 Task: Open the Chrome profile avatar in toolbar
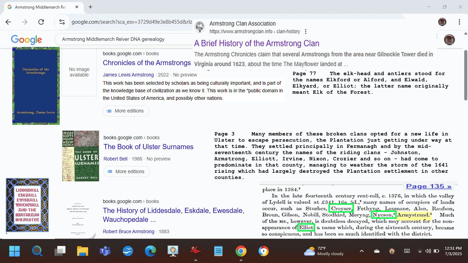coord(442,22)
